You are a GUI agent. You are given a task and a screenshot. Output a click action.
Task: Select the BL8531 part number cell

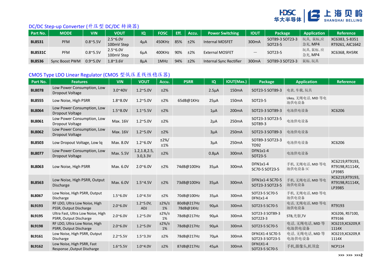click(37, 42)
